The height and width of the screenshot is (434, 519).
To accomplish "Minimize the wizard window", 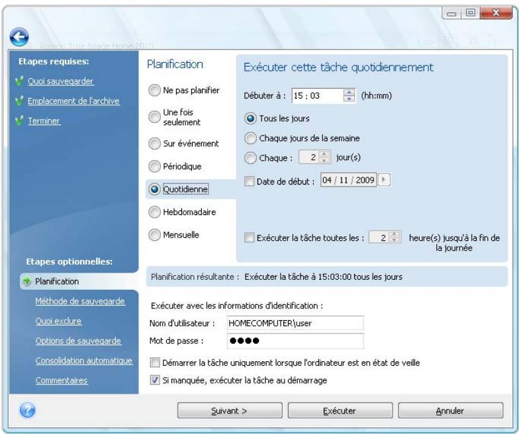I will point(451,13).
